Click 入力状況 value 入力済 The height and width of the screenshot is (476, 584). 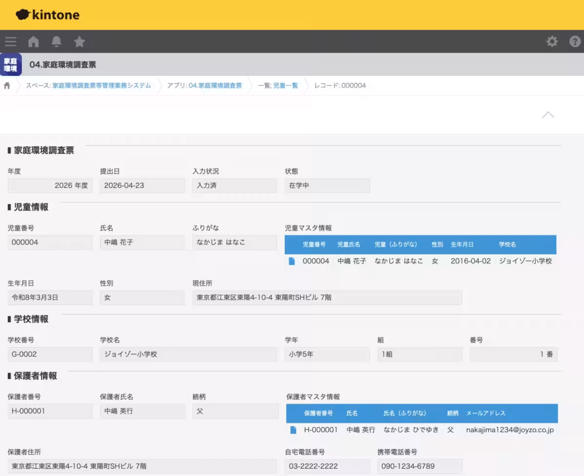click(235, 185)
